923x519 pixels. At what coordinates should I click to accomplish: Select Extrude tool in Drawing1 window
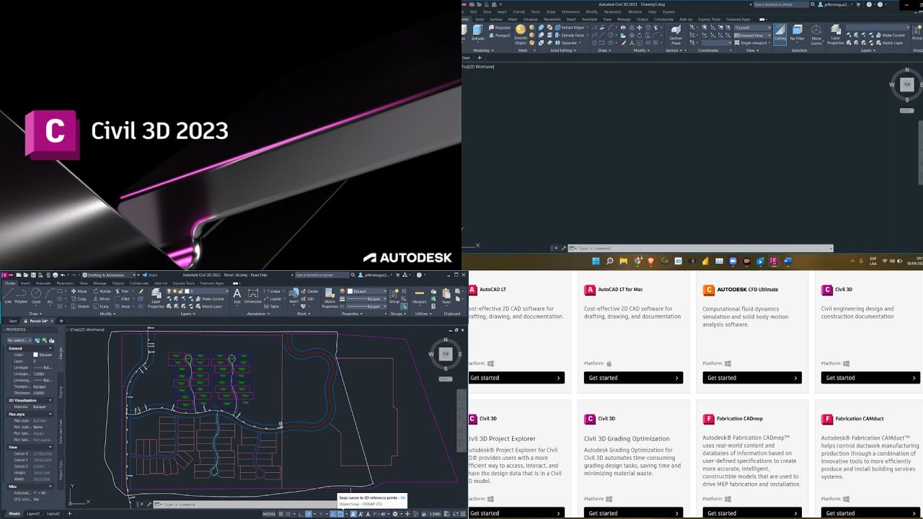(477, 32)
